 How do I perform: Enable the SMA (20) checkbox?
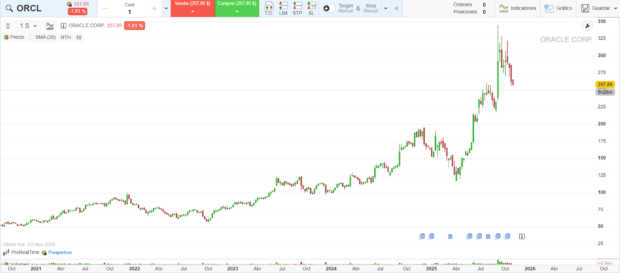click(32, 38)
